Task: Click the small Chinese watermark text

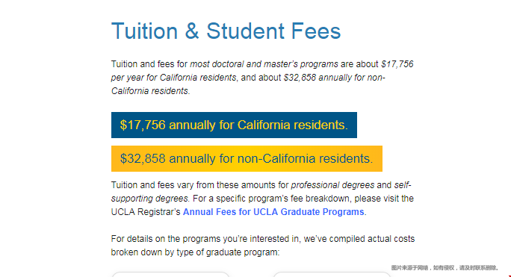Action: click(x=445, y=268)
